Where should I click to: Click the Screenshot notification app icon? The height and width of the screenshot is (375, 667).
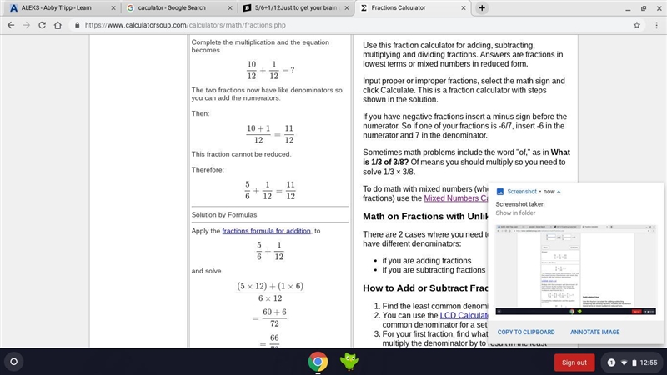coord(500,192)
